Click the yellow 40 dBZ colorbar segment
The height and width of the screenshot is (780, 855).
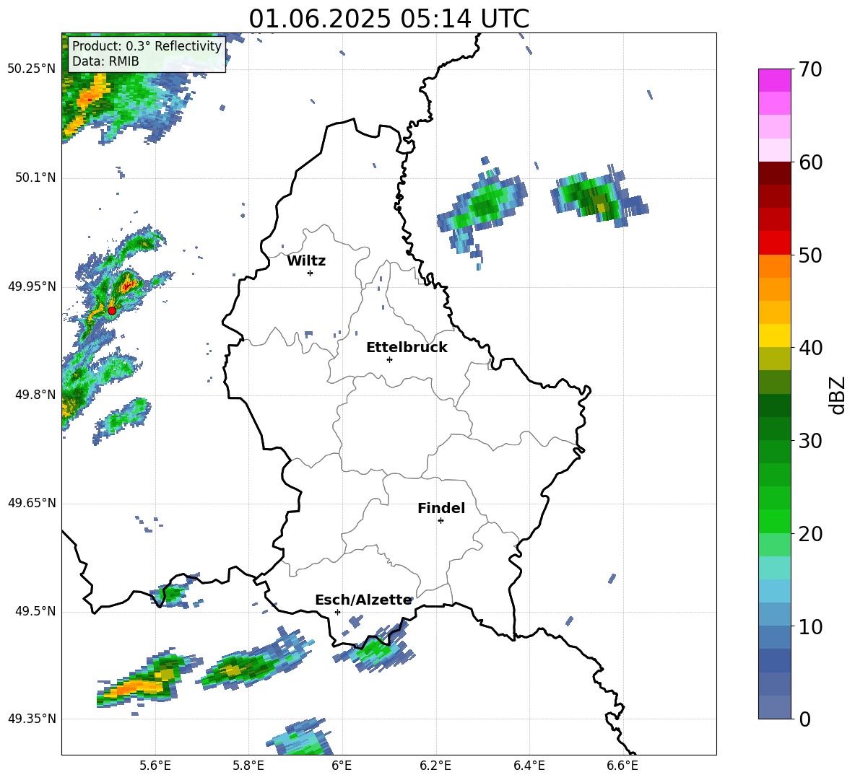774,335
